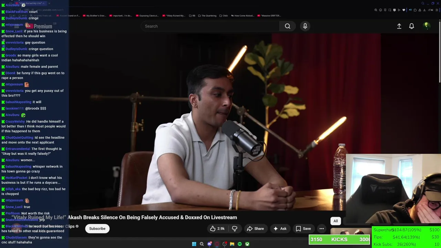Click chat username HotKarlPocket

pyautogui.click(x=16, y=178)
